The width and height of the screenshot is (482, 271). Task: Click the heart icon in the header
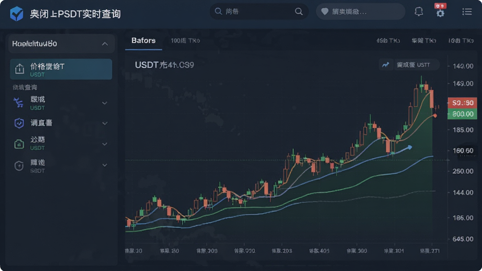coord(325,12)
